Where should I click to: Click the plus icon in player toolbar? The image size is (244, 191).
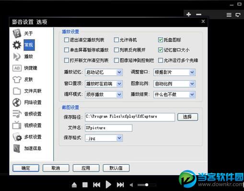189,14
